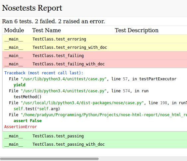Click the 'assert False' code line
Screen dimensions: 187x161
28,121
